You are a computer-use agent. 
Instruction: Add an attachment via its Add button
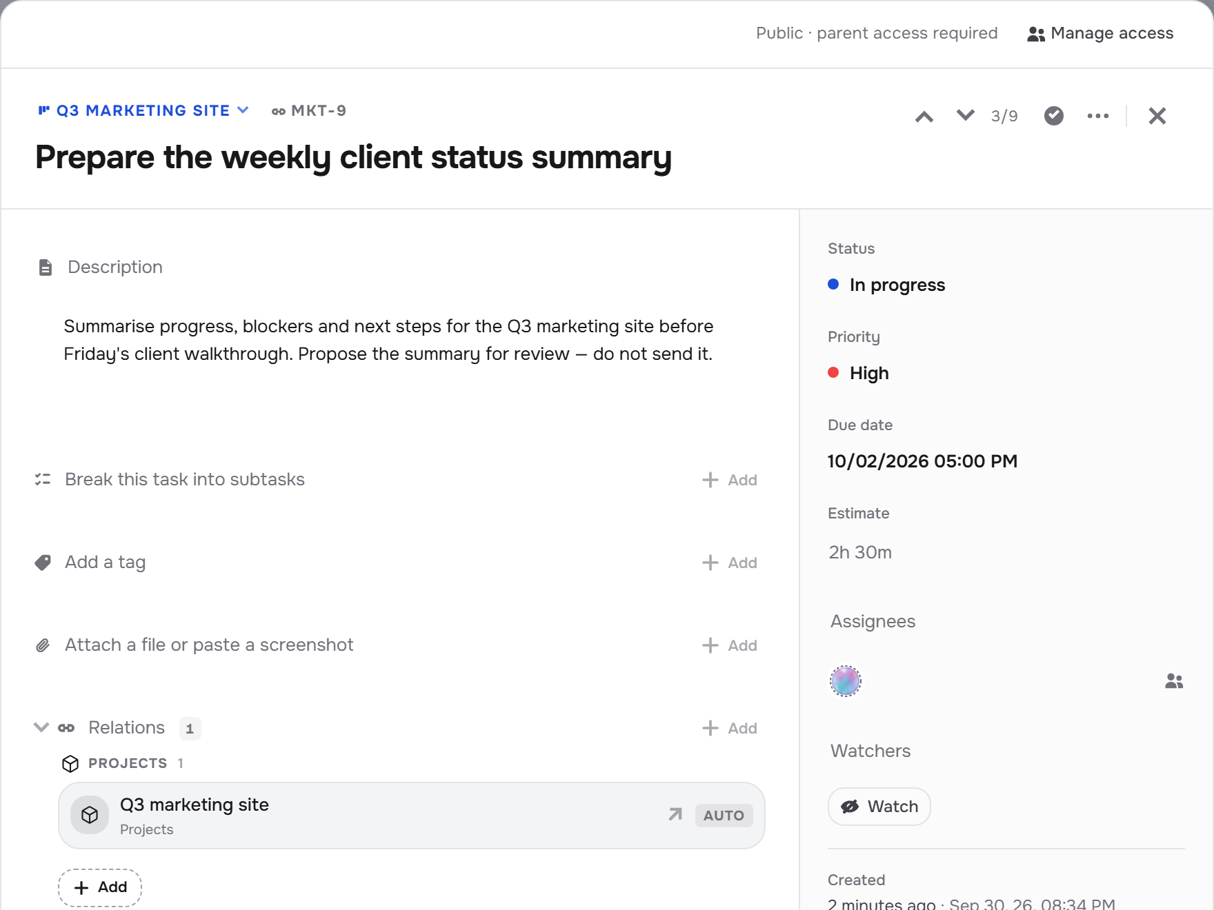click(730, 645)
